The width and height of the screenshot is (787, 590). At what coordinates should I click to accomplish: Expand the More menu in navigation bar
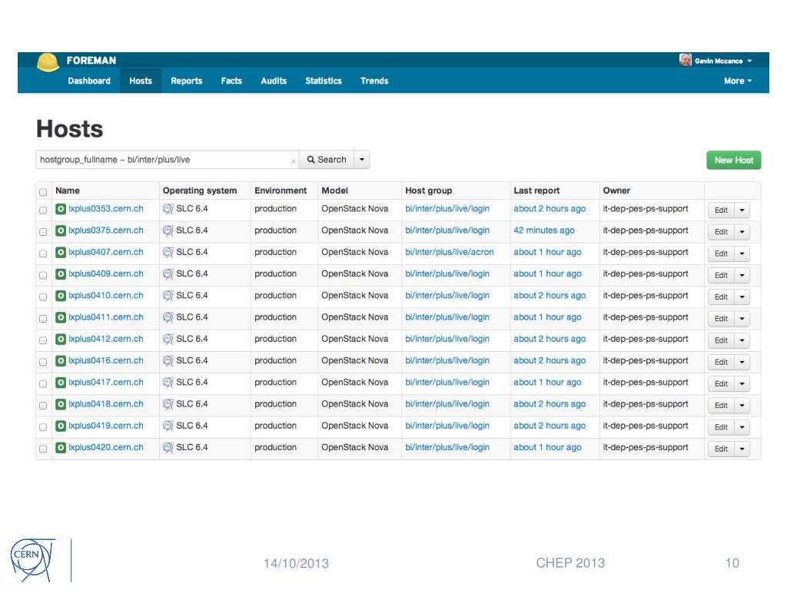(x=737, y=81)
